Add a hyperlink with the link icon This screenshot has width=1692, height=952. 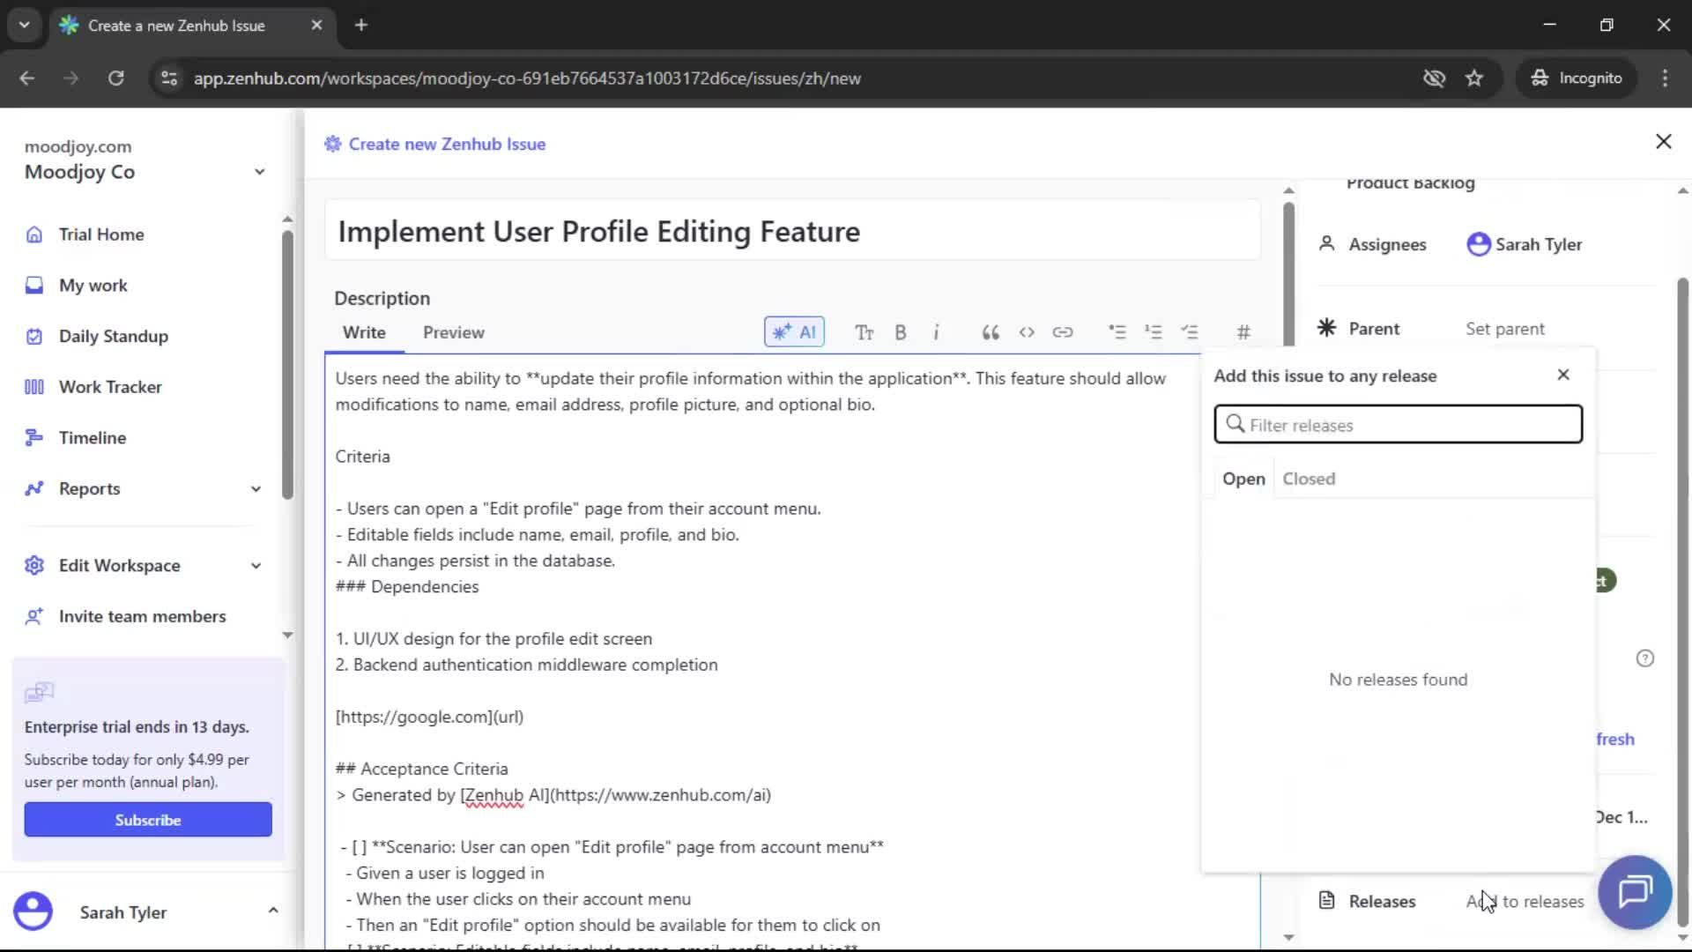click(1064, 332)
